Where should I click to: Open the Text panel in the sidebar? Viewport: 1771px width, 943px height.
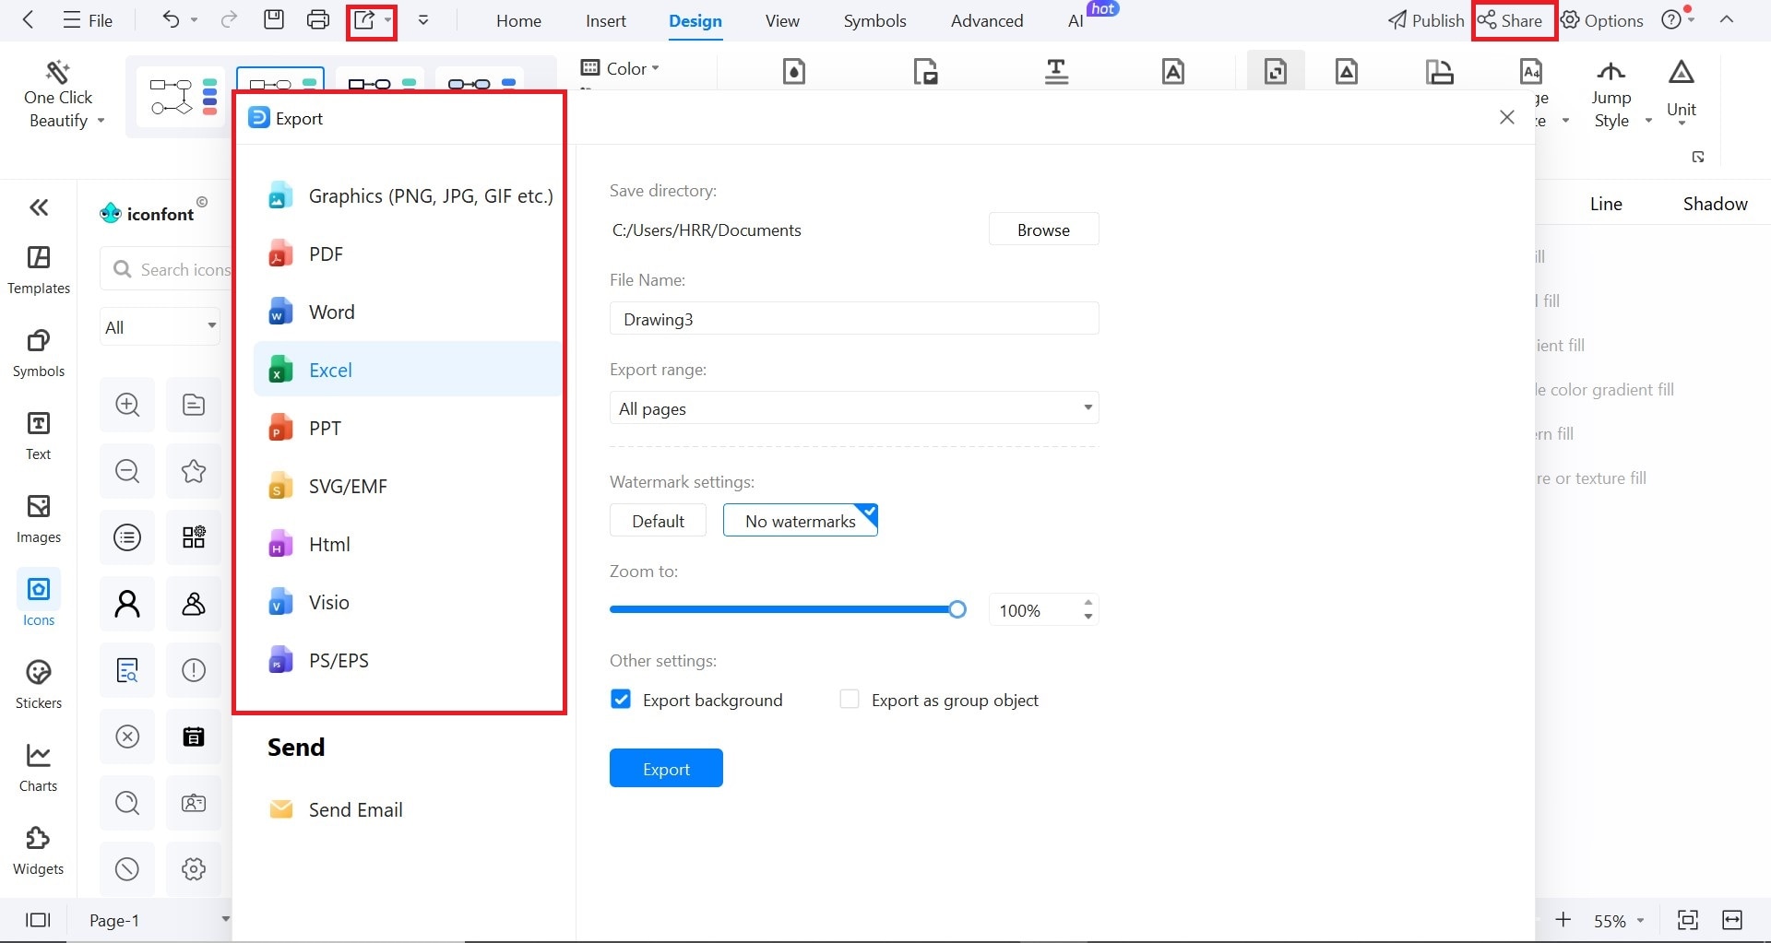tap(39, 436)
